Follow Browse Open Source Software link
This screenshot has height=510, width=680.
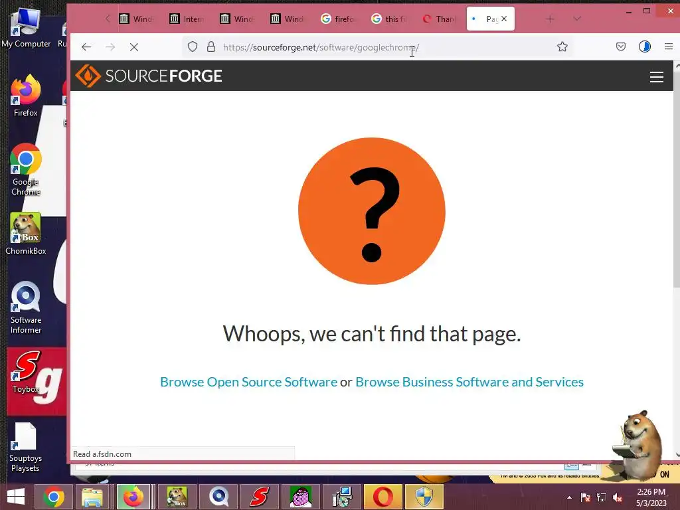coord(248,382)
